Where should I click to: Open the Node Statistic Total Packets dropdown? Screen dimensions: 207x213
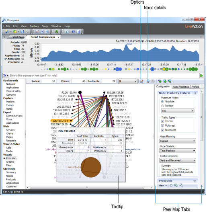click(178, 151)
